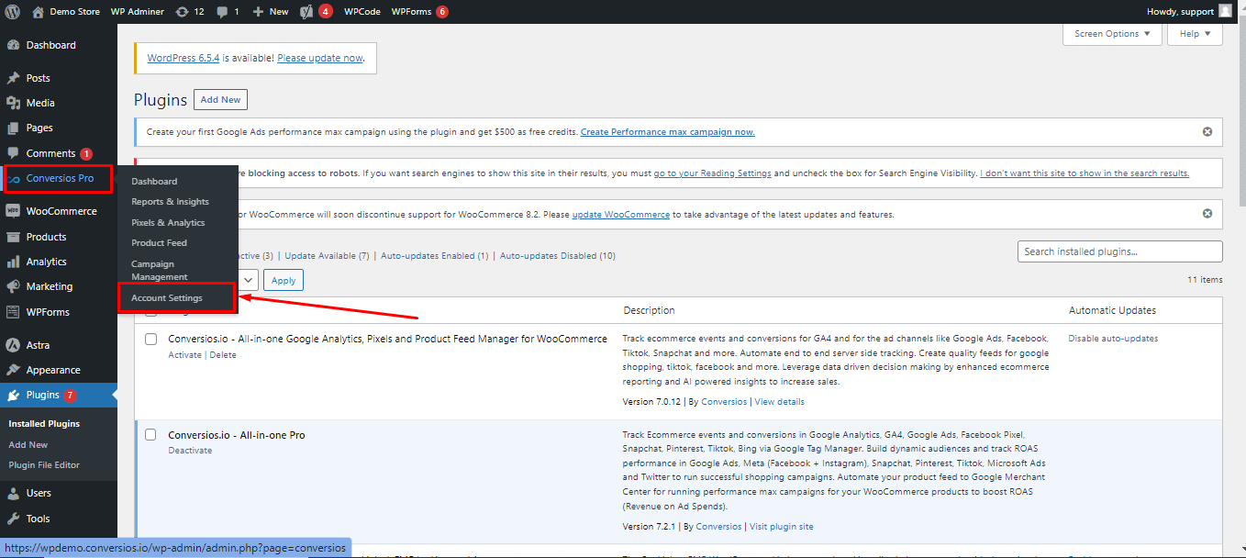Deactivate Conversios.io All-in-one Pro
The width and height of the screenshot is (1246, 558).
tap(190, 451)
